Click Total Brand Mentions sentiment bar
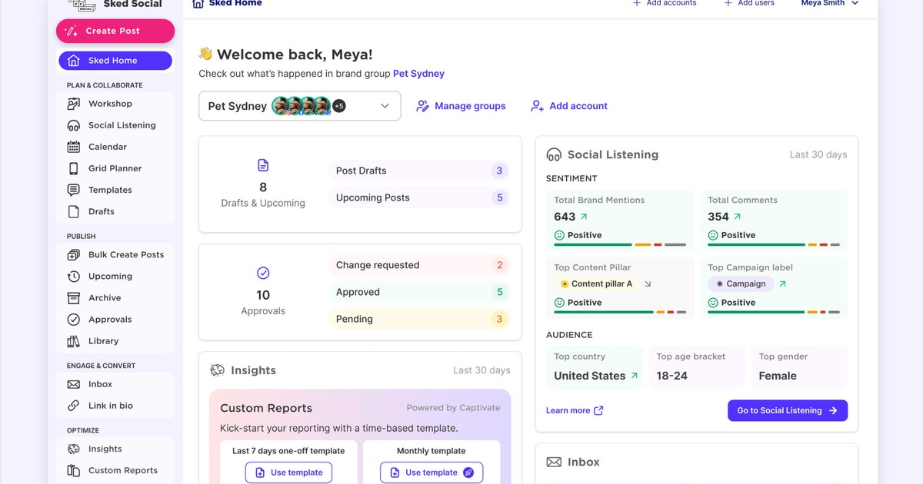This screenshot has width=923, height=484. click(x=620, y=245)
